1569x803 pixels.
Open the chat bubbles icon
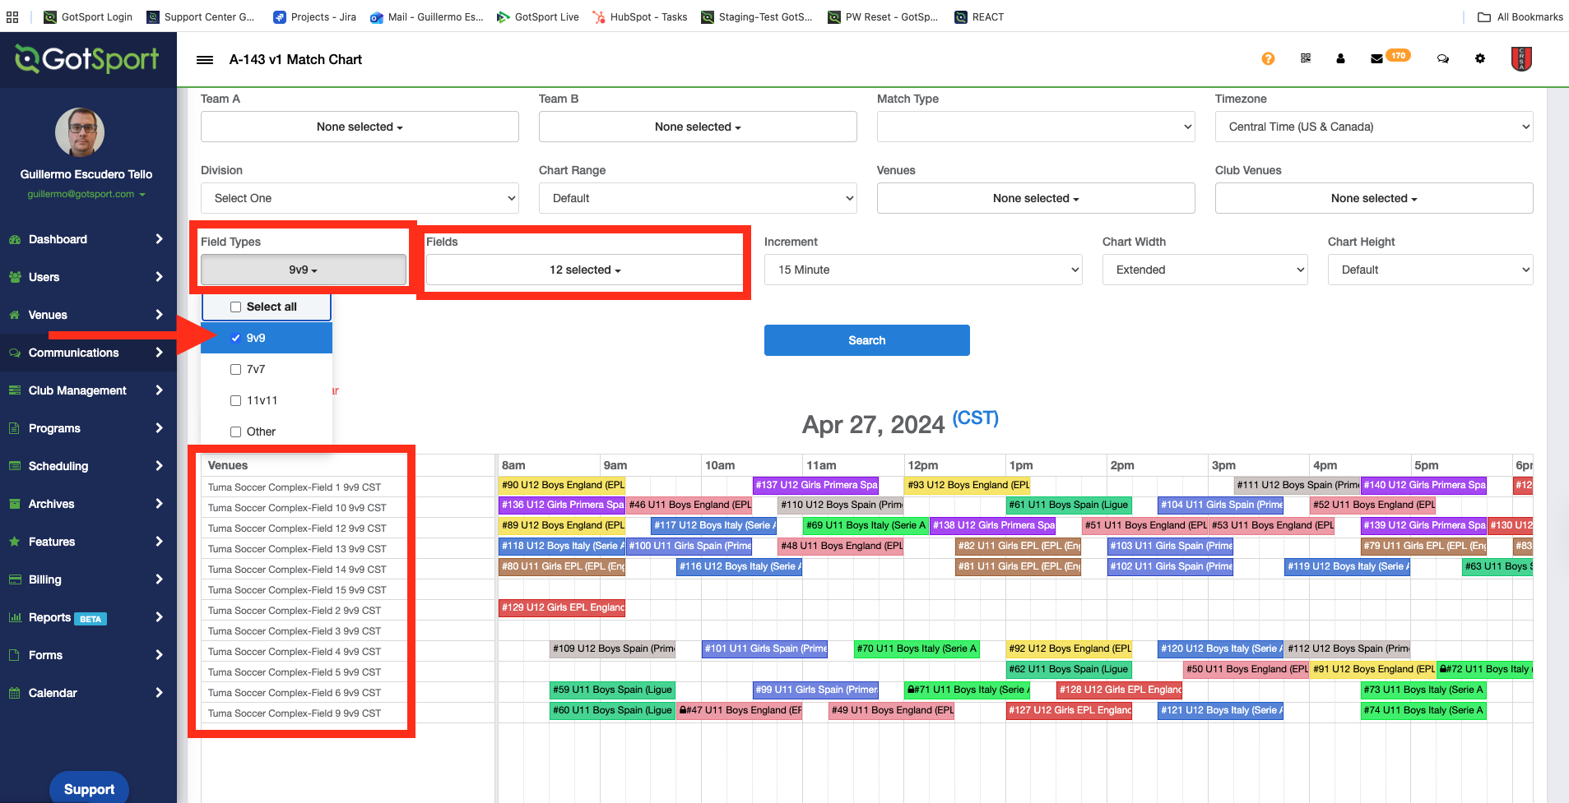coord(1442,59)
